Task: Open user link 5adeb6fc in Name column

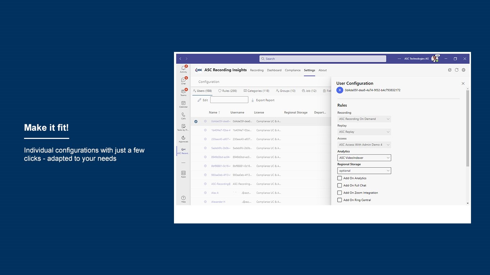Action: [x=221, y=148]
